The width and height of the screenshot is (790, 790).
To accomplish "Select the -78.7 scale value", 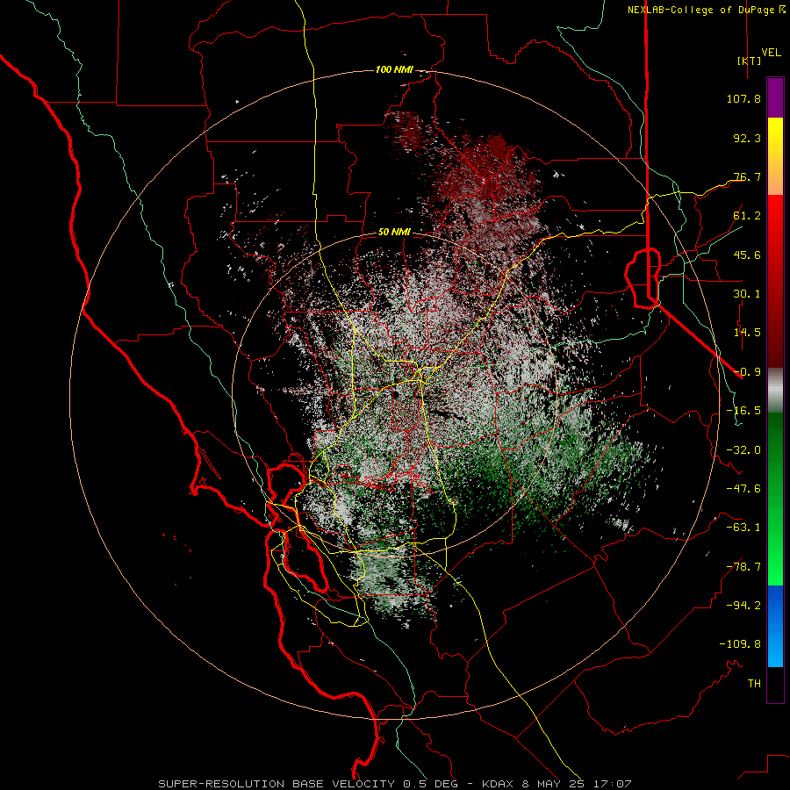I will pos(743,567).
